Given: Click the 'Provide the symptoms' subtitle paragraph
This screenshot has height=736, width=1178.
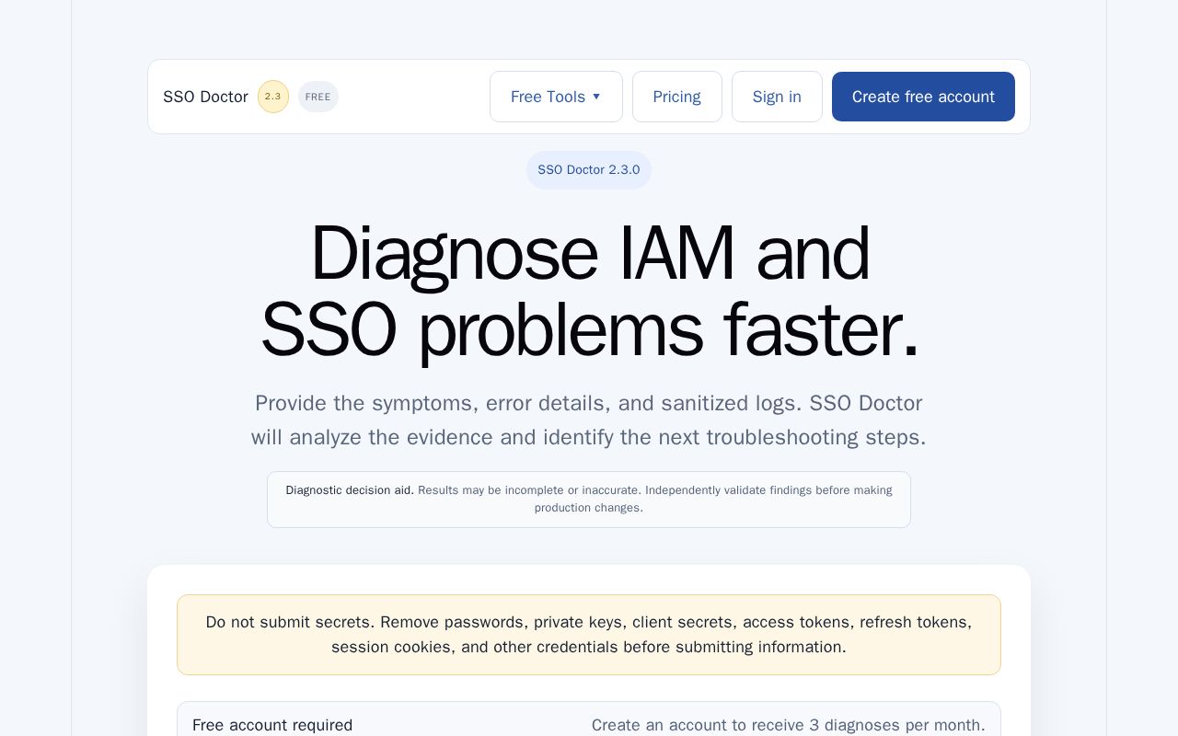Looking at the screenshot, I should coord(589,420).
